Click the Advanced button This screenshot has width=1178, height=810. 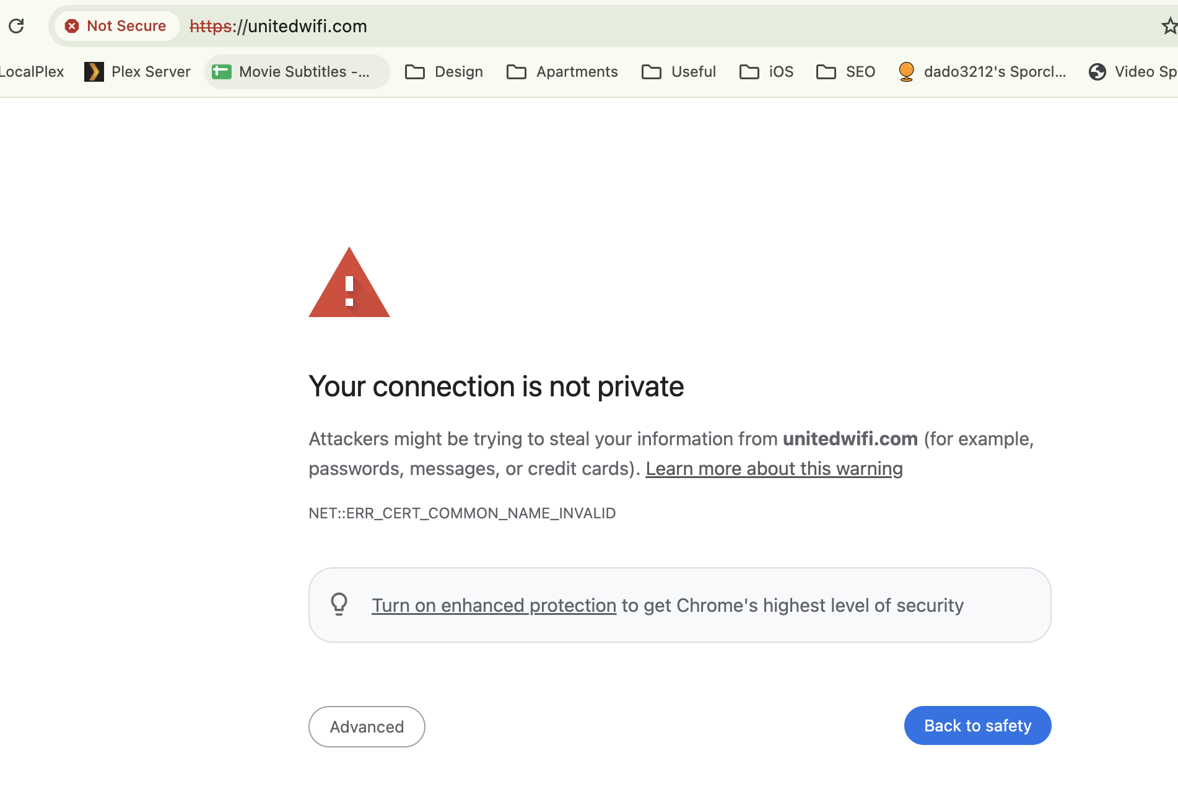coord(367,726)
